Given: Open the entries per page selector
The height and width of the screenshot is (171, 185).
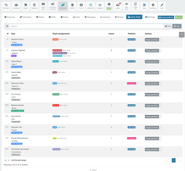Looking at the screenshot, I should pyautogui.click(x=7, y=160).
